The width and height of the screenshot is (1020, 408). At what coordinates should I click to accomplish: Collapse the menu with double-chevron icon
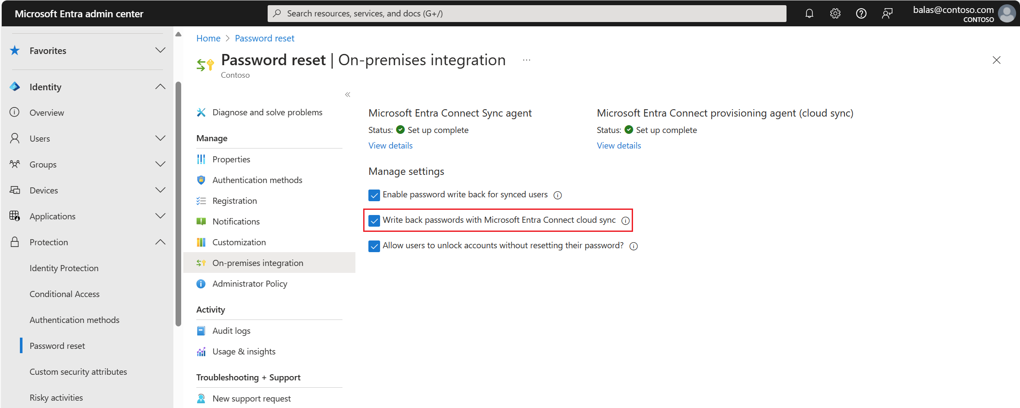348,95
